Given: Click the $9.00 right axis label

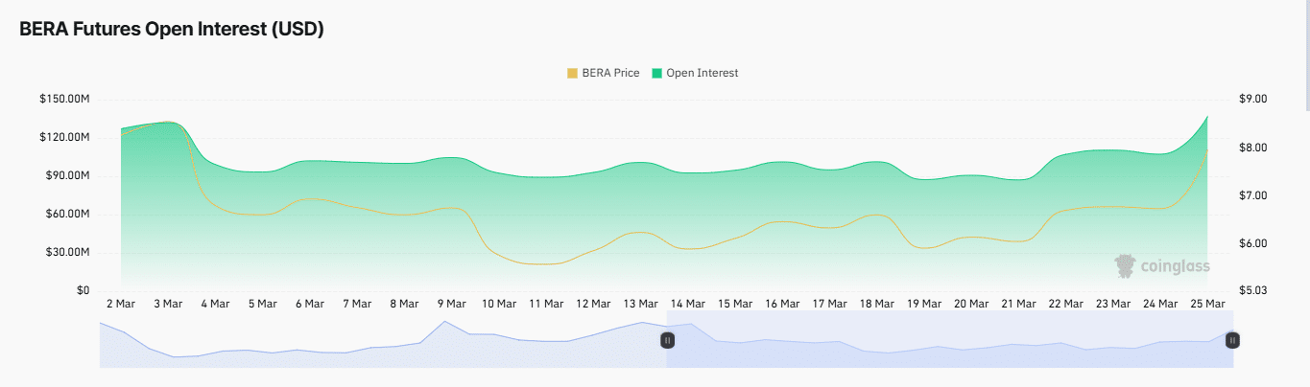Looking at the screenshot, I should 1253,100.
